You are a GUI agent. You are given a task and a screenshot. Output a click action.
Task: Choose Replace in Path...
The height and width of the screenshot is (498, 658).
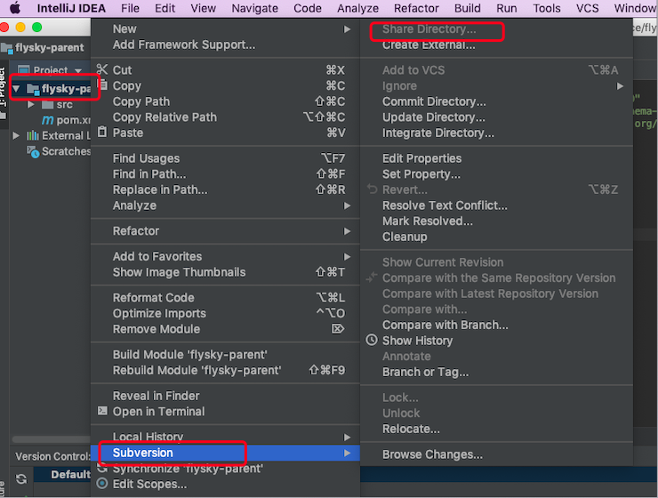pyautogui.click(x=225, y=189)
